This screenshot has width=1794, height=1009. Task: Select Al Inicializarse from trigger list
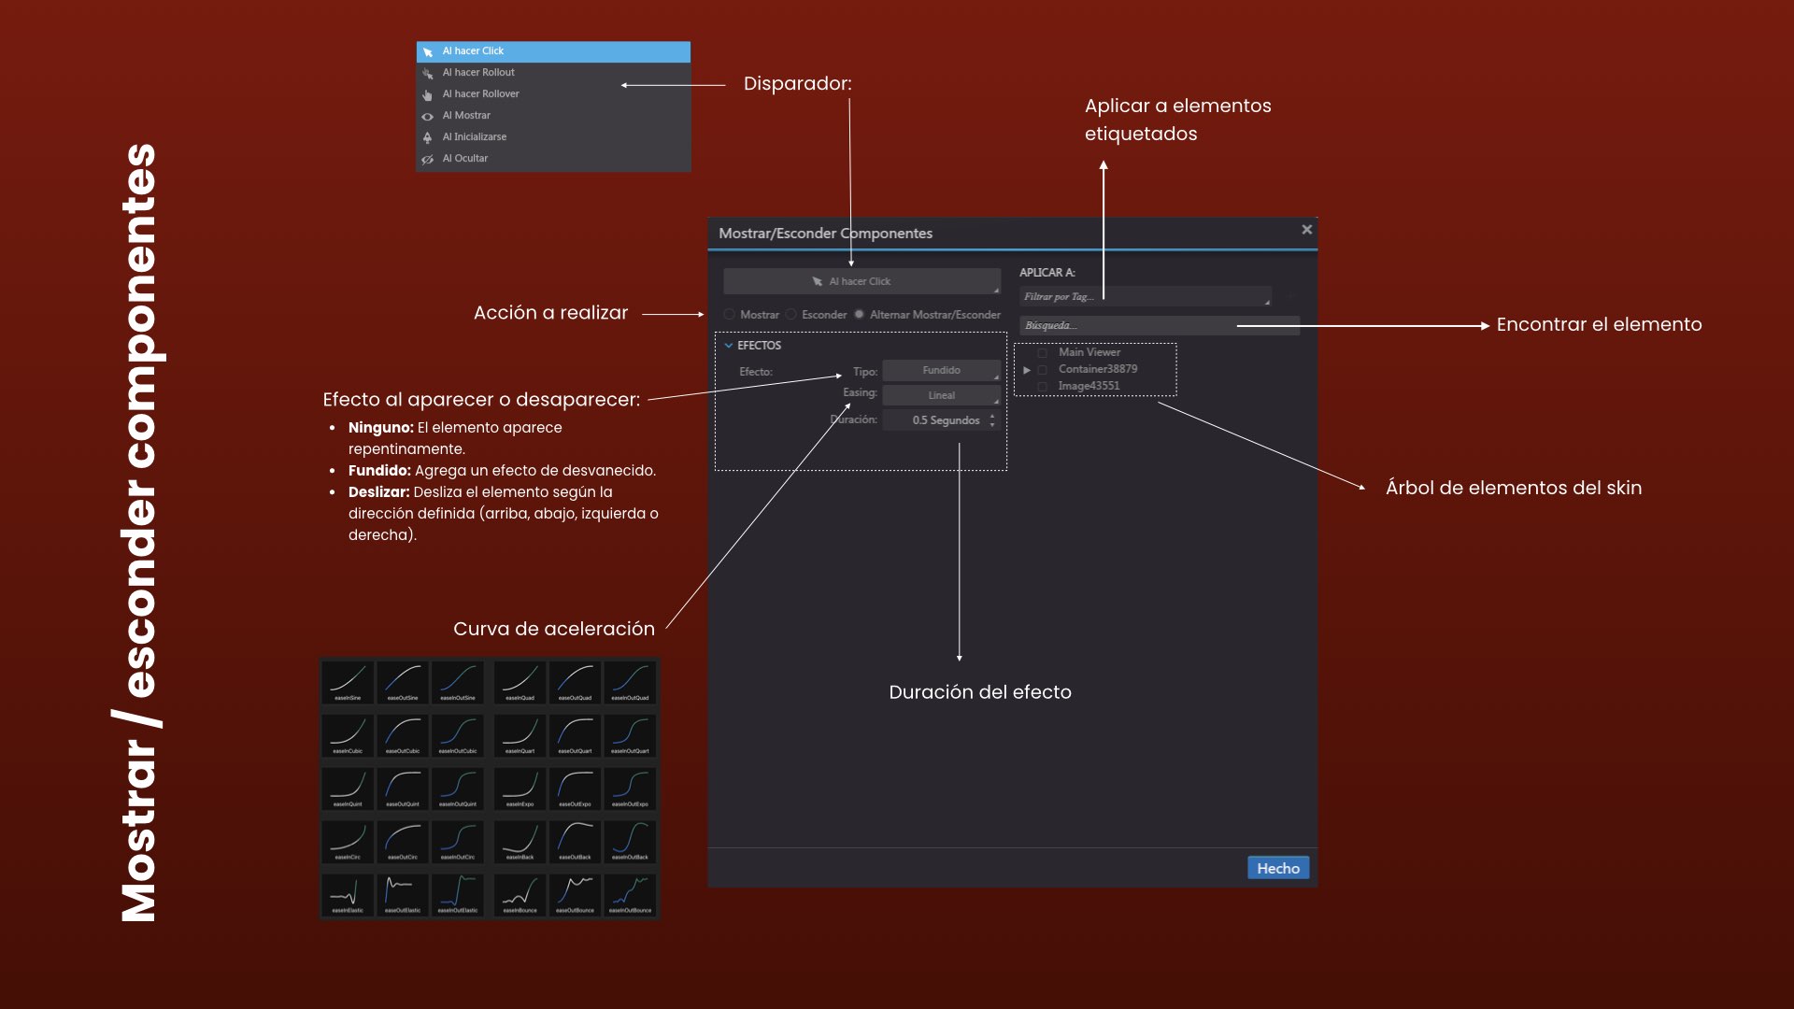475,137
